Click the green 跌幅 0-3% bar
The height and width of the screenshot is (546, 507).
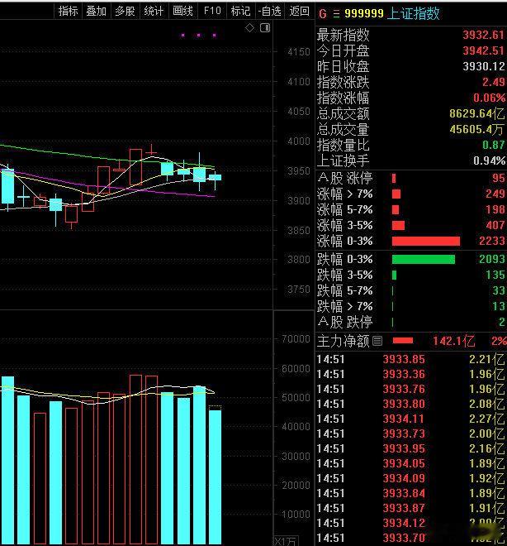[x=424, y=260]
